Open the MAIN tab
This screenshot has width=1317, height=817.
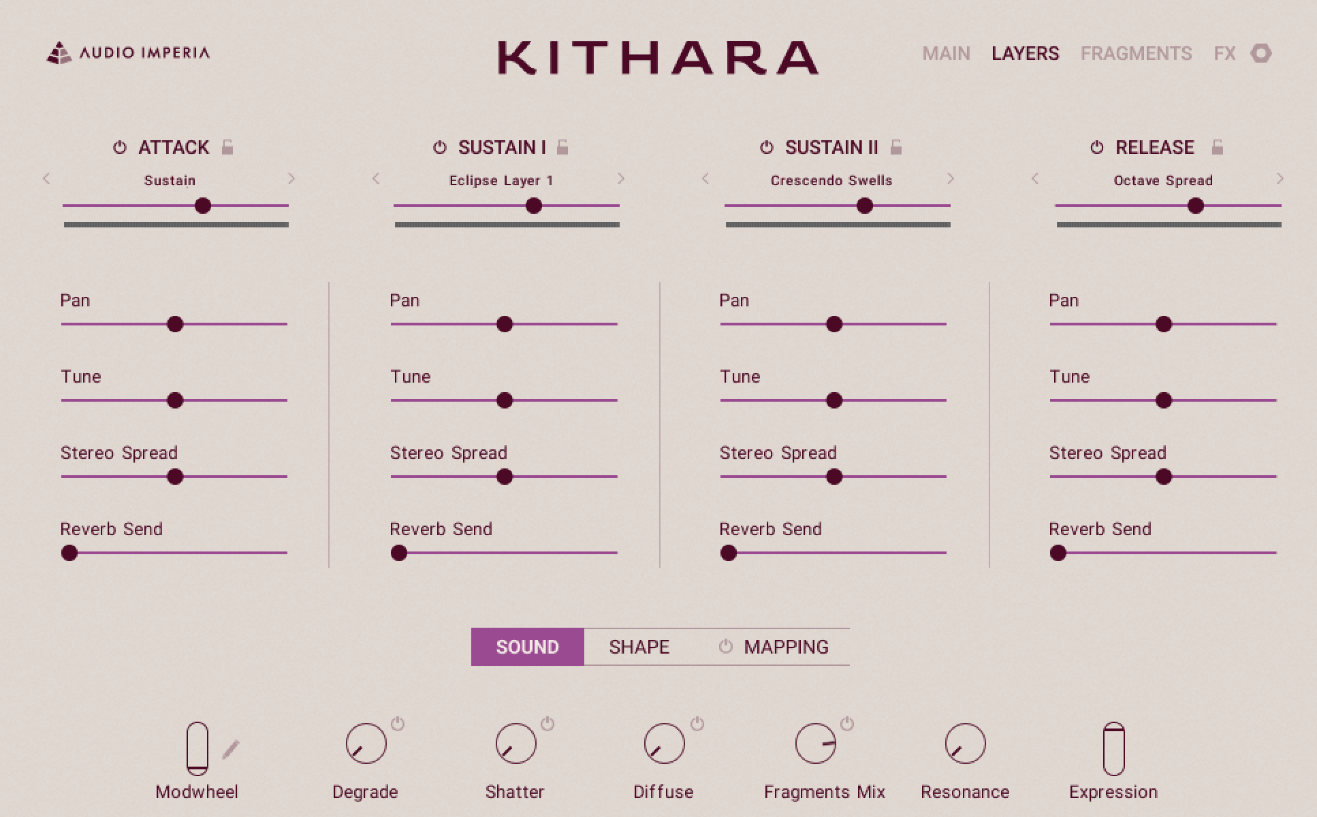point(946,53)
